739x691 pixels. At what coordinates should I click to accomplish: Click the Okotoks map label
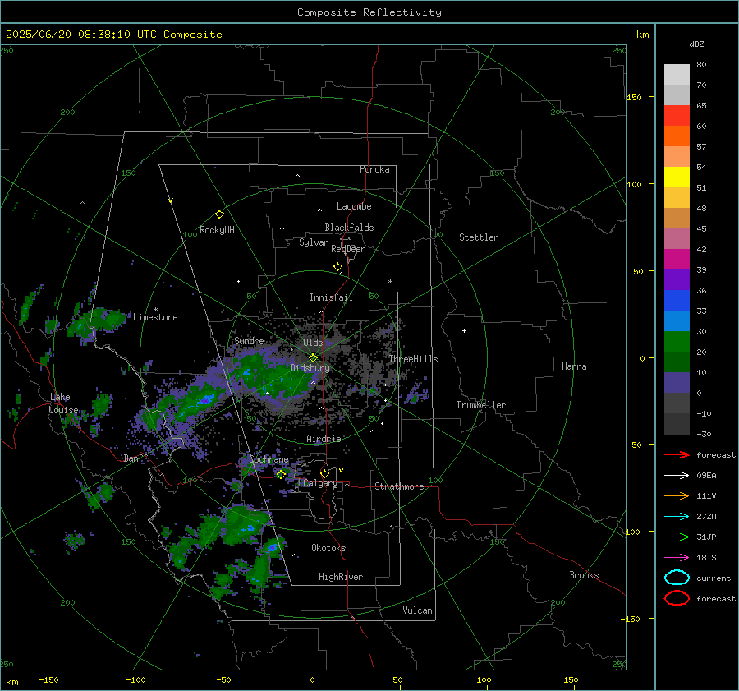[328, 548]
